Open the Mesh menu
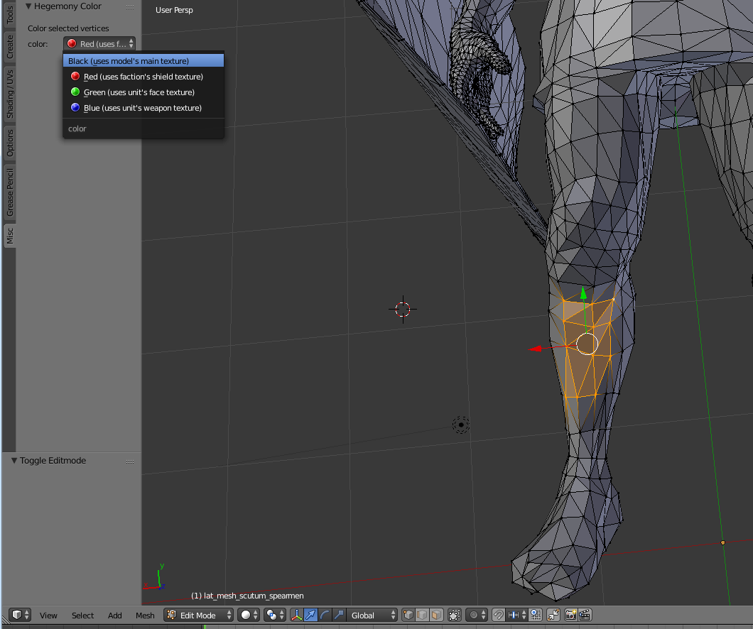This screenshot has width=753, height=629. coord(145,616)
